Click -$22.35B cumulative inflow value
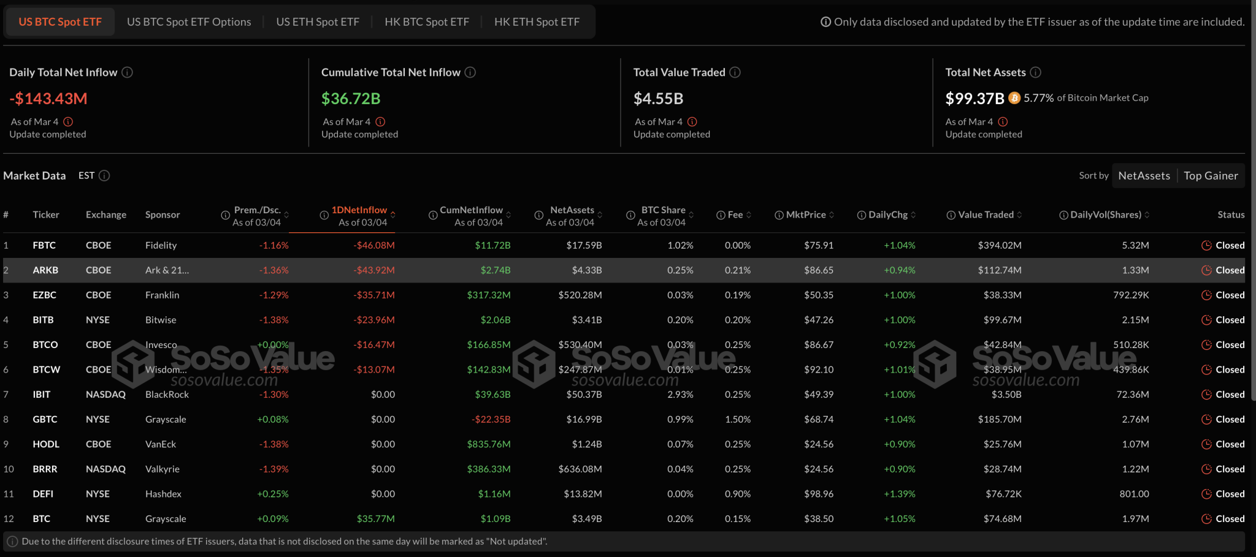 [491, 420]
